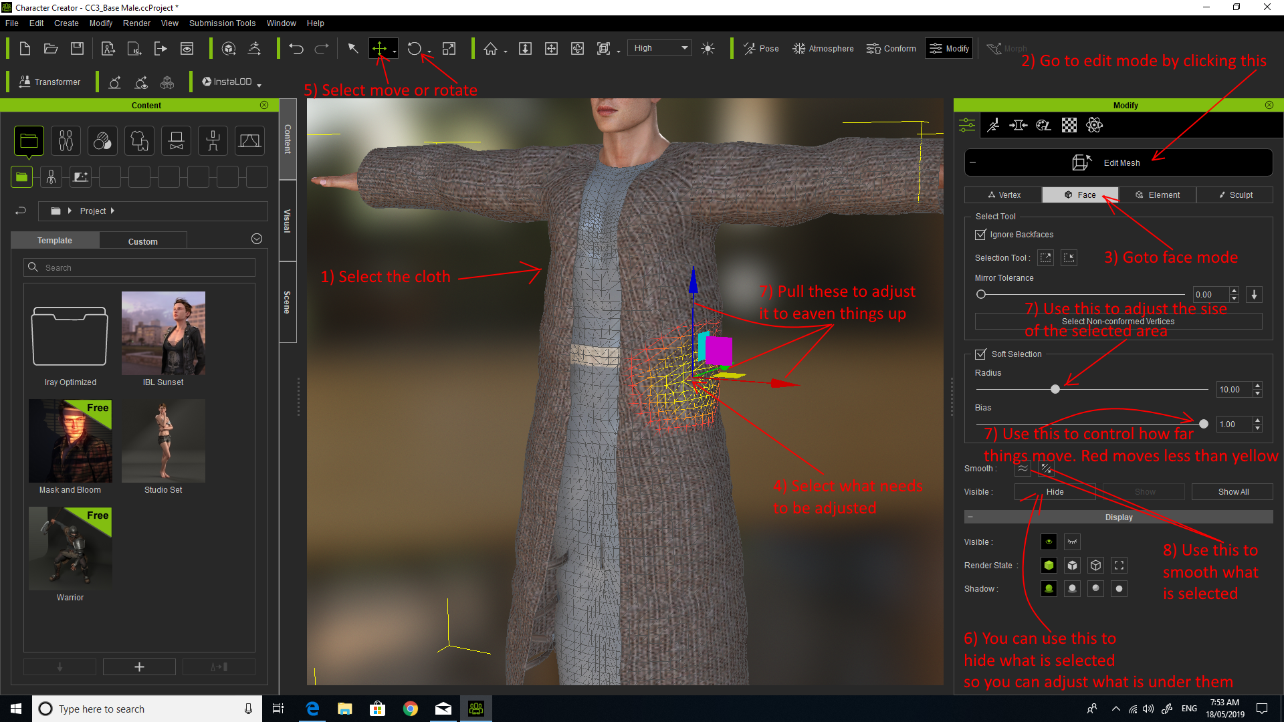Image resolution: width=1284 pixels, height=722 pixels.
Task: Click the Home camera view icon
Action: (x=491, y=48)
